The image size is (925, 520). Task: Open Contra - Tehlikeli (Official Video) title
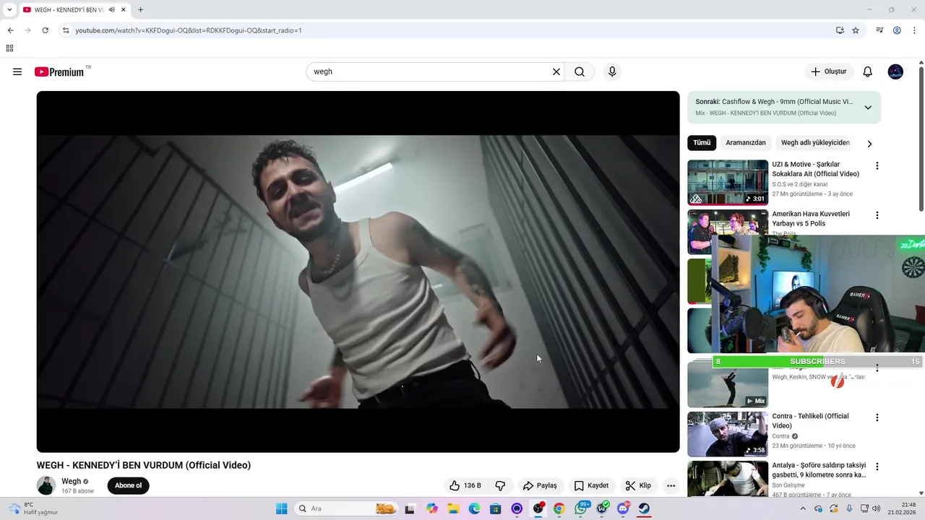[x=810, y=421]
